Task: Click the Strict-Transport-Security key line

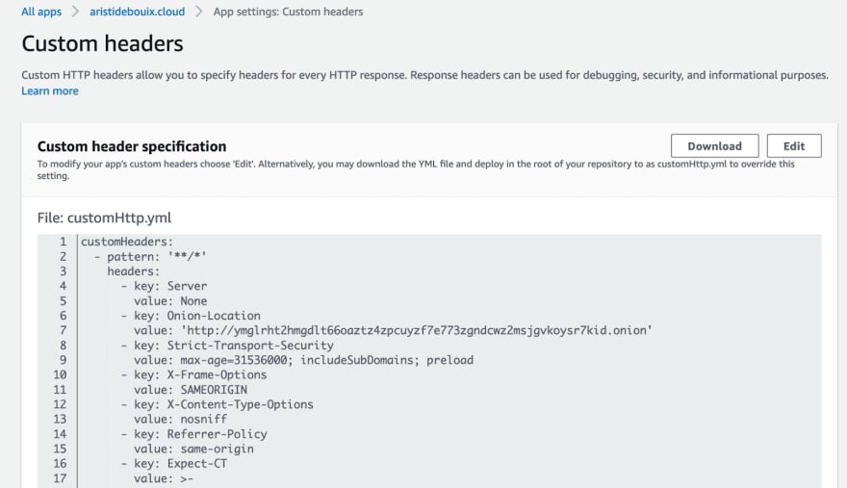Action: click(x=227, y=346)
